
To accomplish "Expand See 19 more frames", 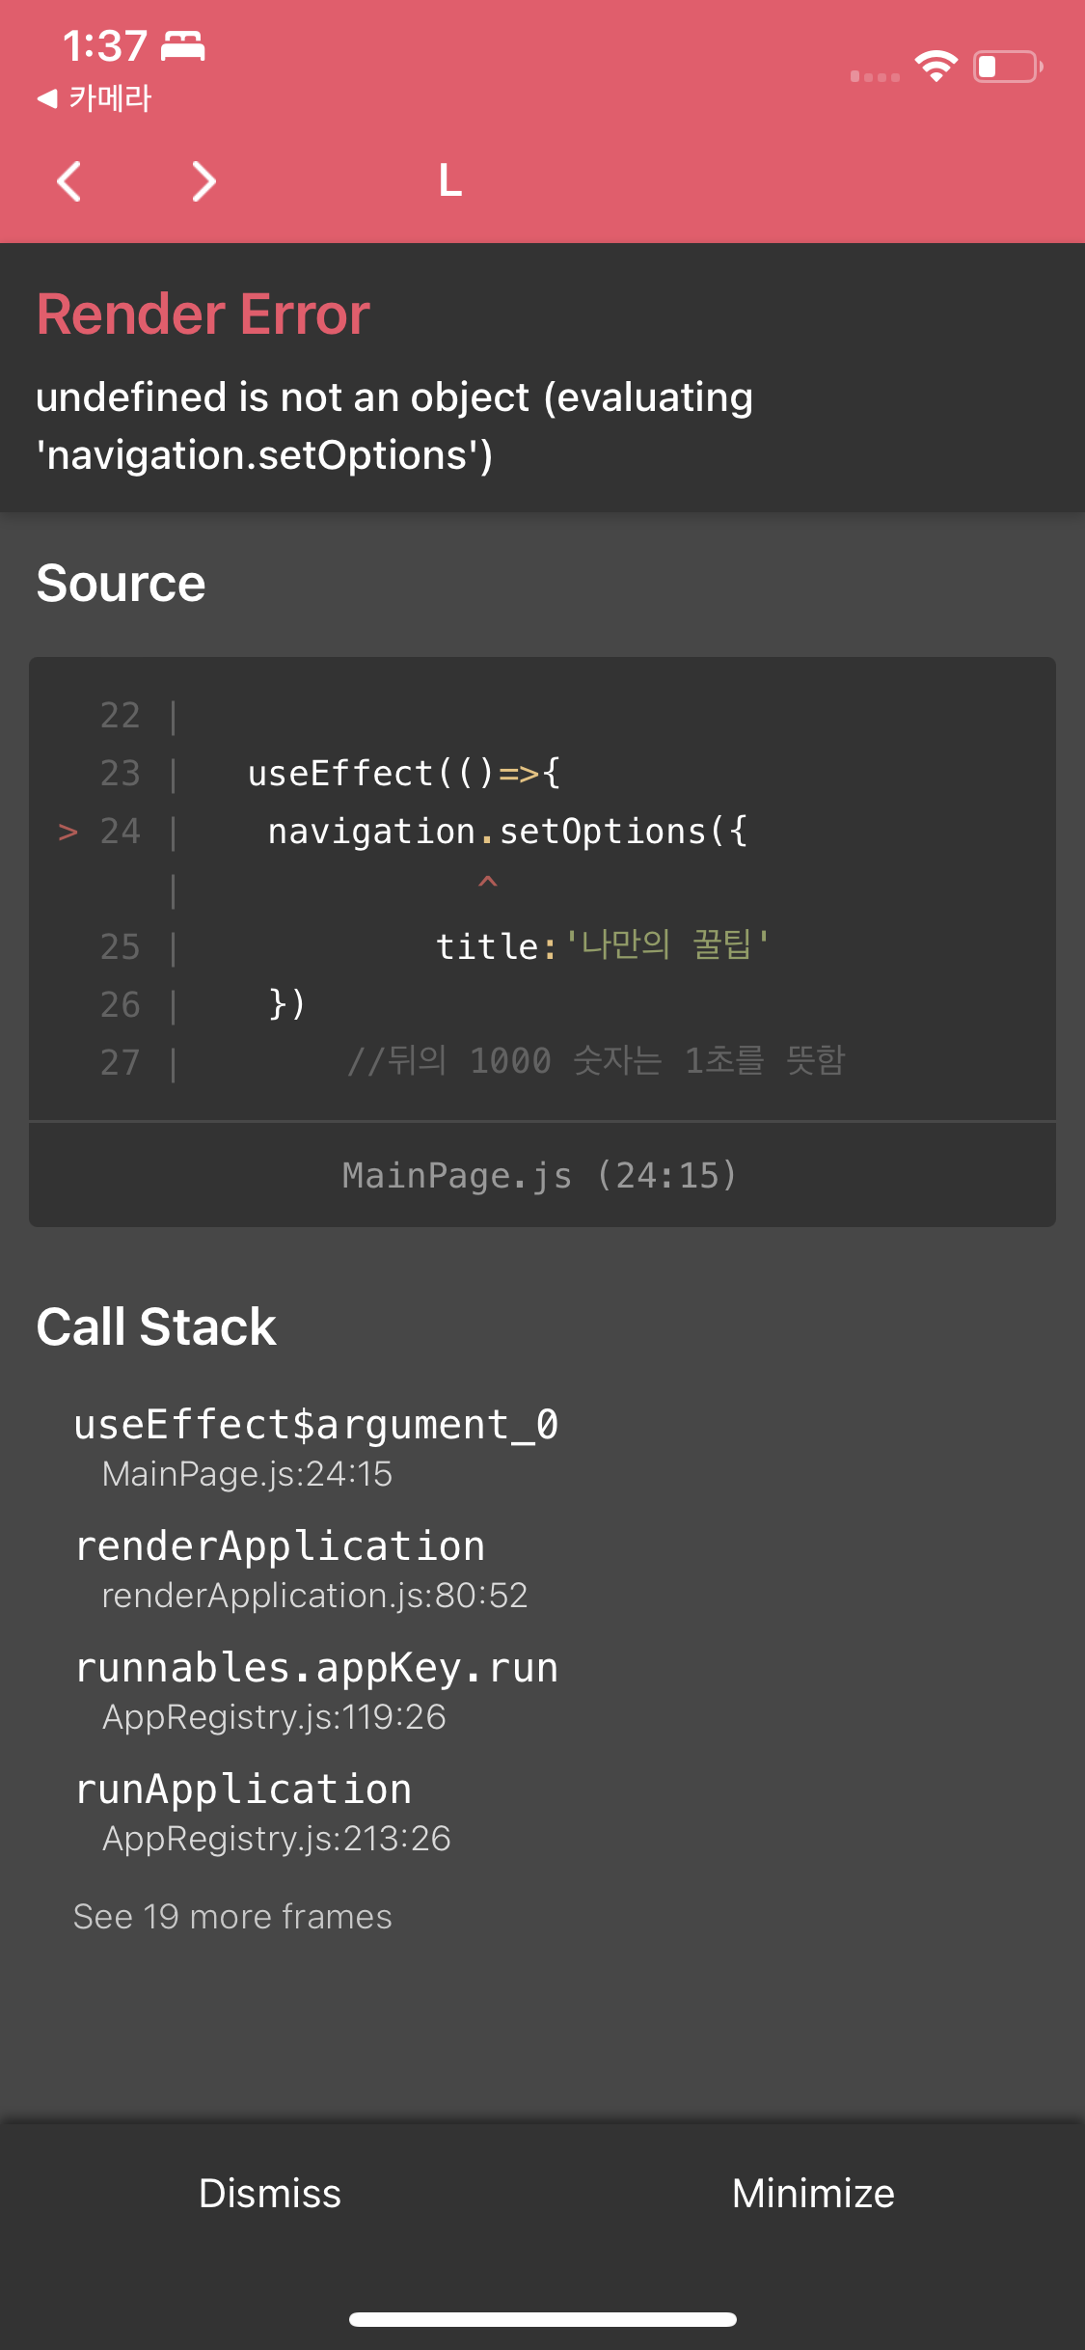I will (x=232, y=1916).
